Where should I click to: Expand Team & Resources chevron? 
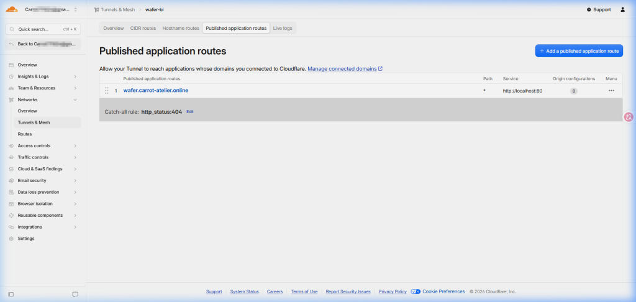pyautogui.click(x=75, y=88)
